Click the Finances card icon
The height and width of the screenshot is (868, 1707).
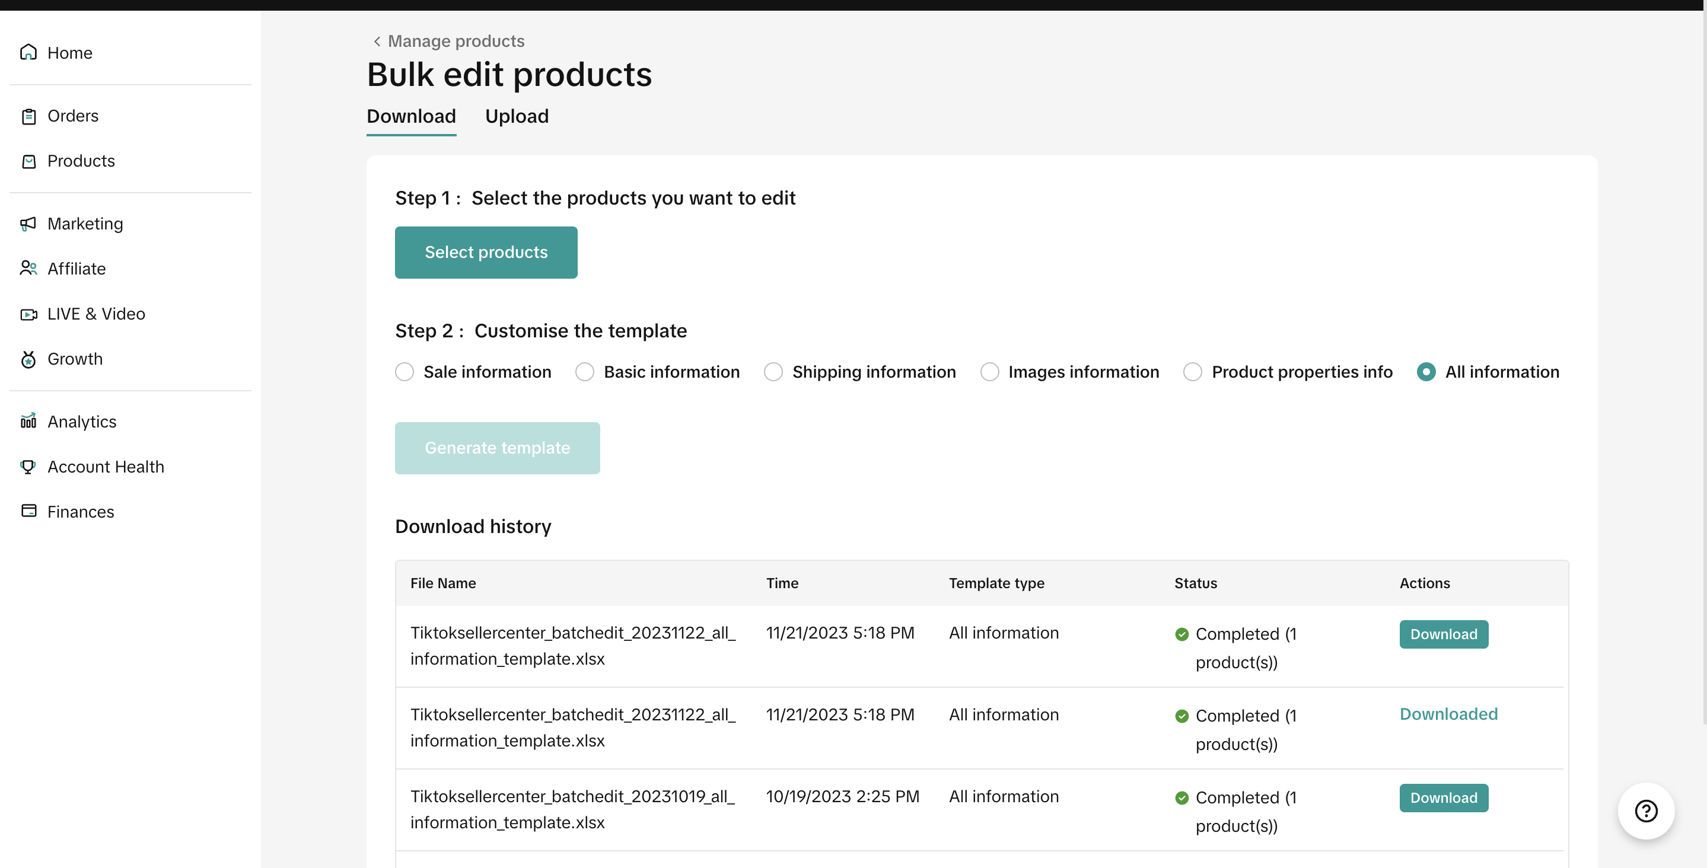(28, 511)
